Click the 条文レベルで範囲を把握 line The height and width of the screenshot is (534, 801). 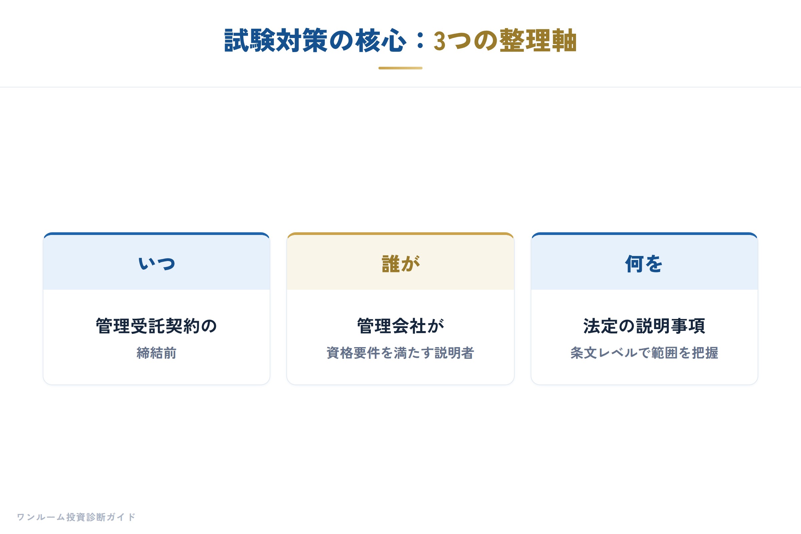coord(644,353)
